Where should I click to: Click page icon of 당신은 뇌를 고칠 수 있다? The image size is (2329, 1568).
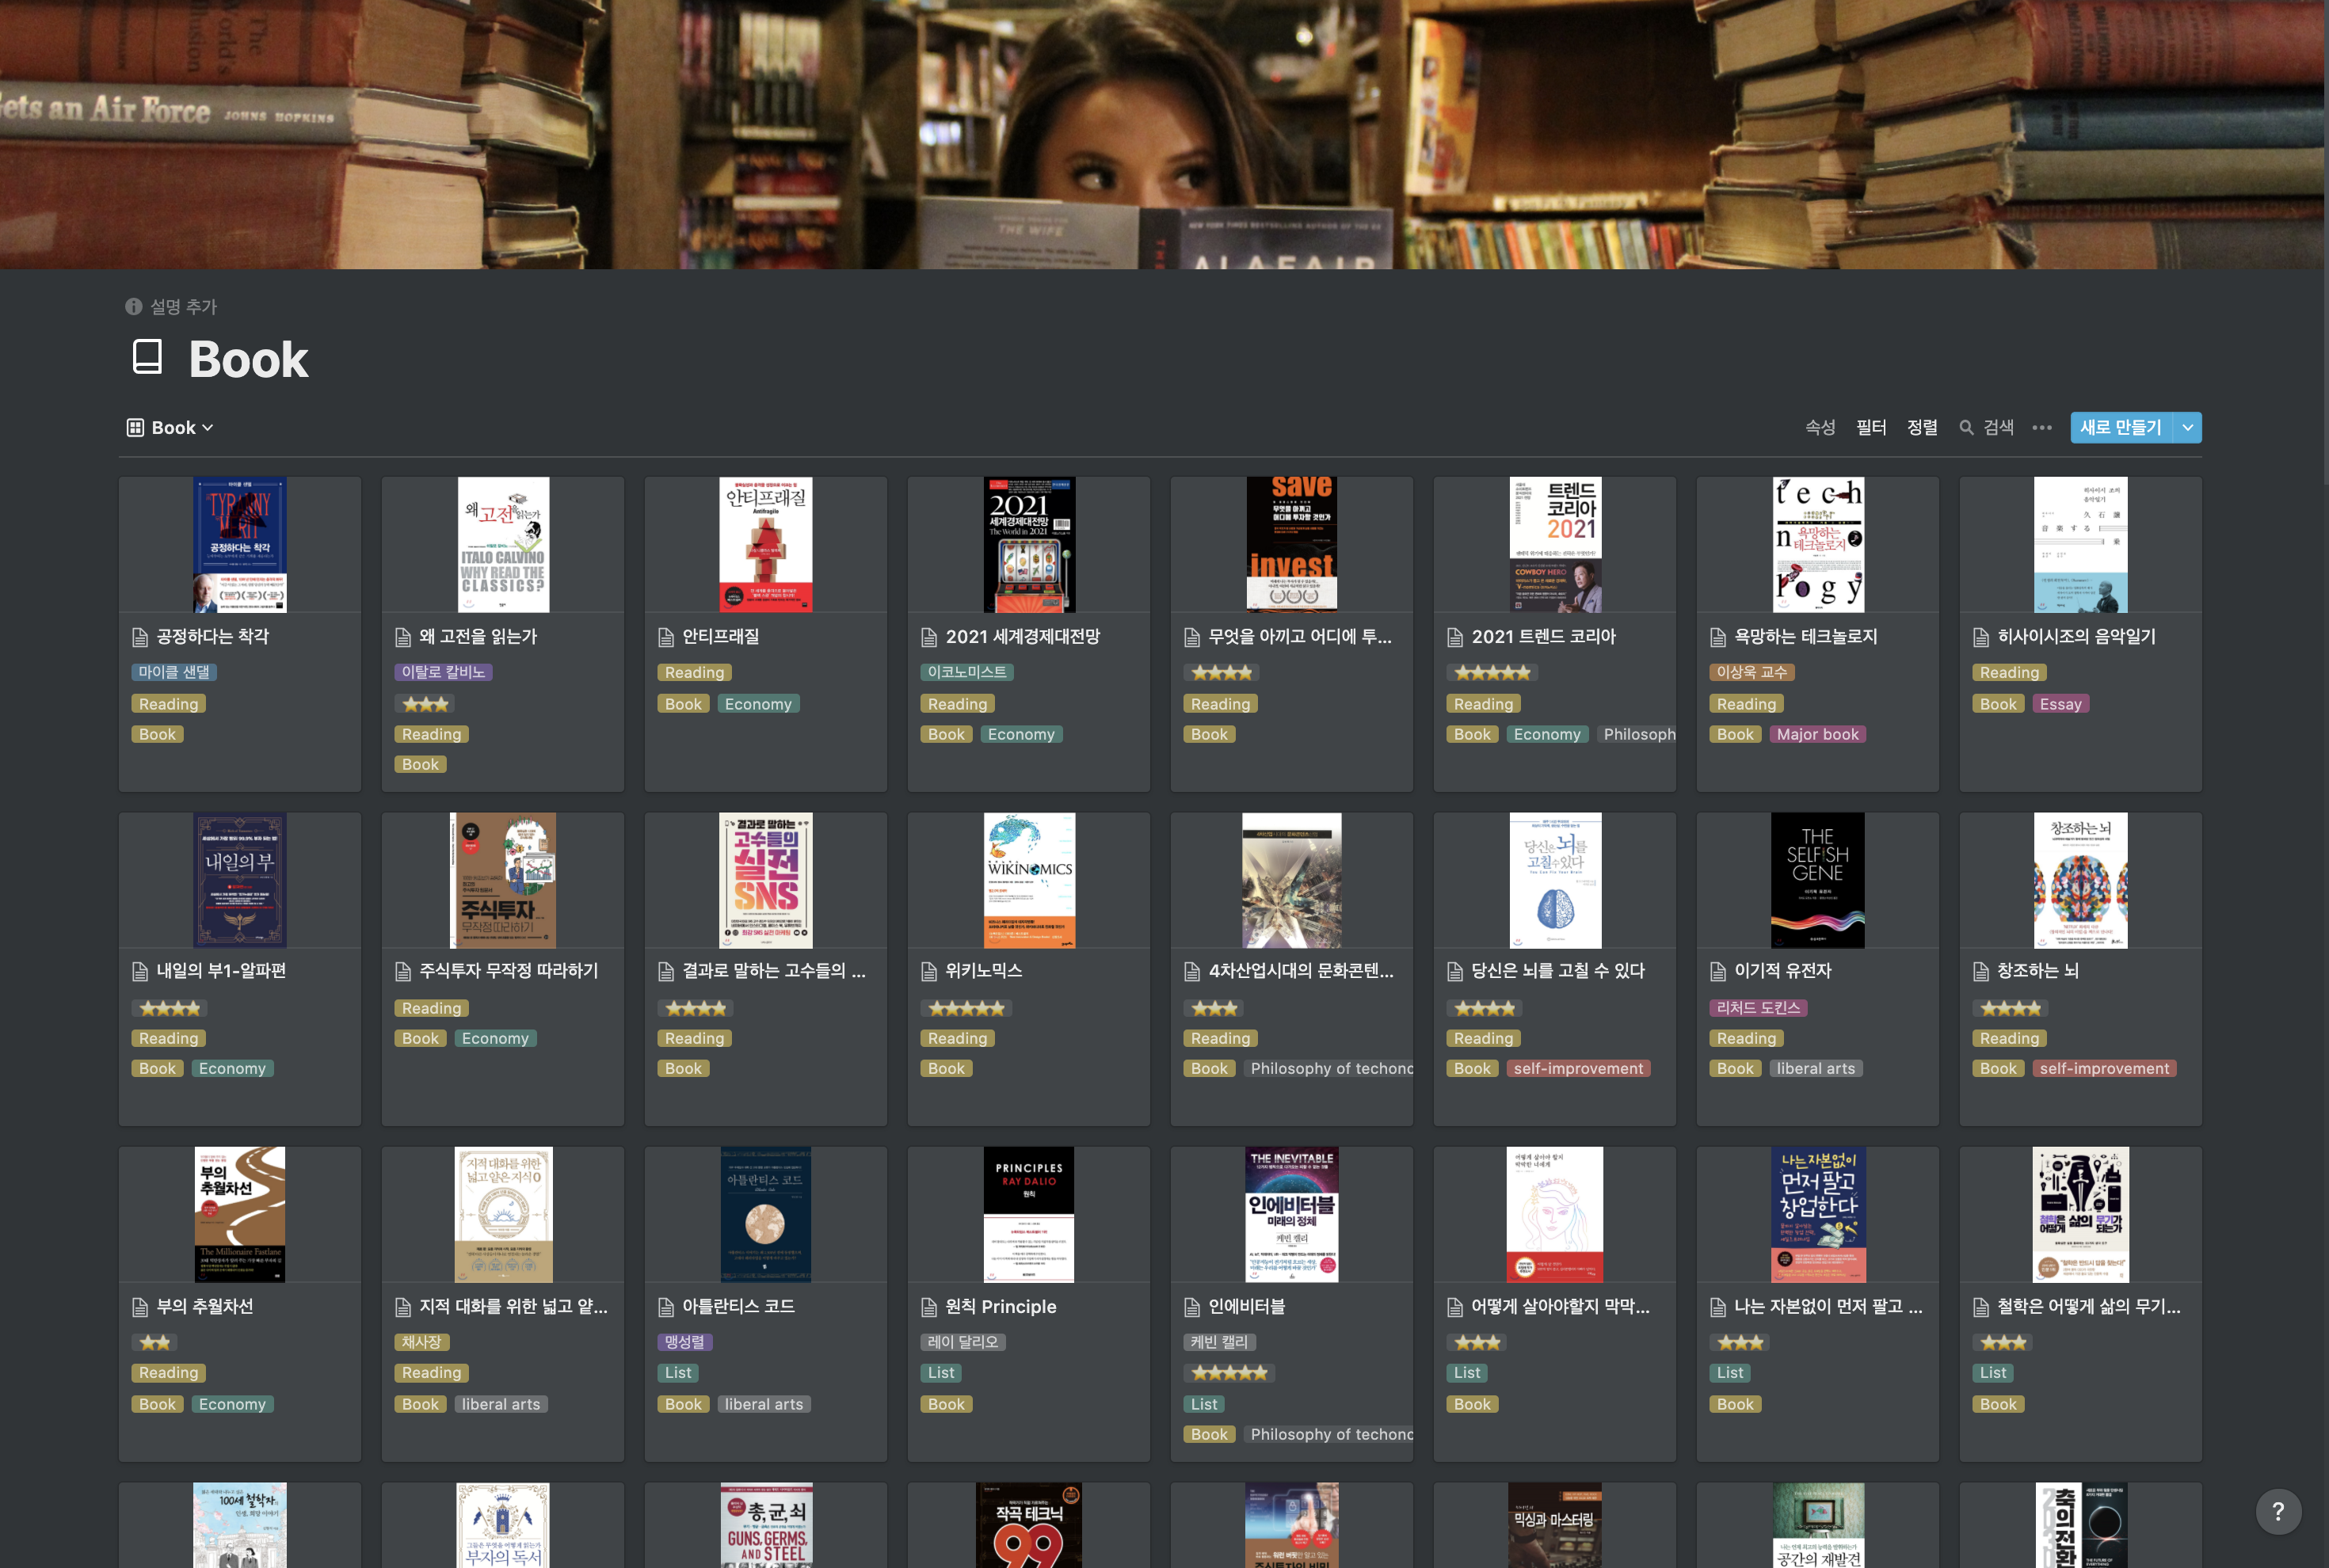click(1456, 971)
